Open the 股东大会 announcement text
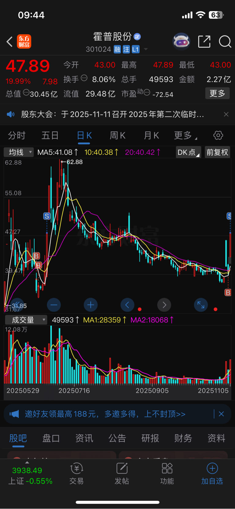Screen dimensions: 235x509 click(x=112, y=114)
